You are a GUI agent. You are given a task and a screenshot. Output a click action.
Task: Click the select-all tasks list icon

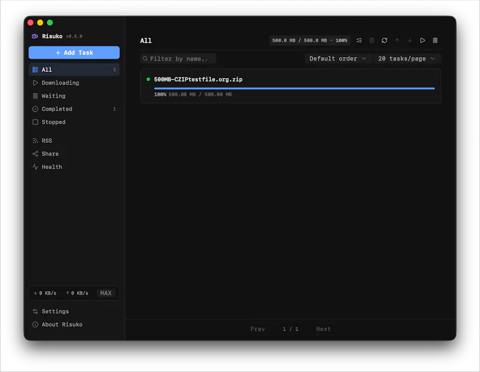[359, 40]
